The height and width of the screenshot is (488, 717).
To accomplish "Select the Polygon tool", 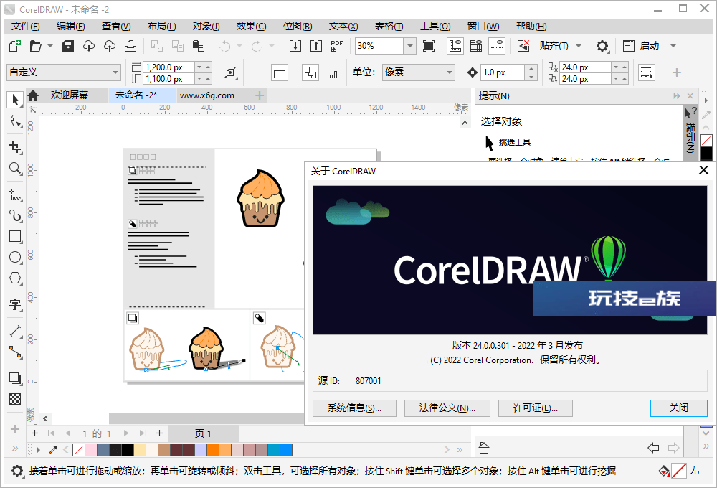I will click(x=15, y=278).
